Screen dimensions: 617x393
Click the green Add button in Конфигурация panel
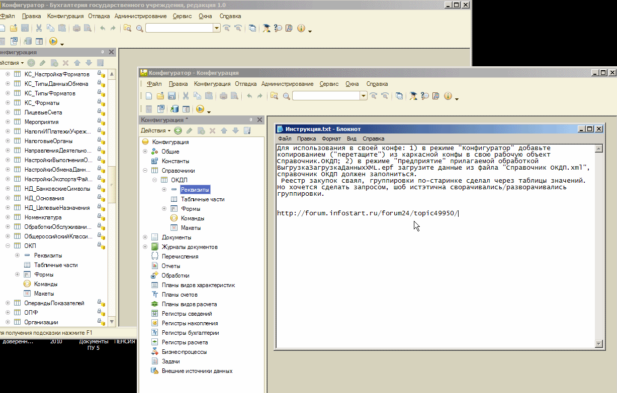tap(178, 131)
